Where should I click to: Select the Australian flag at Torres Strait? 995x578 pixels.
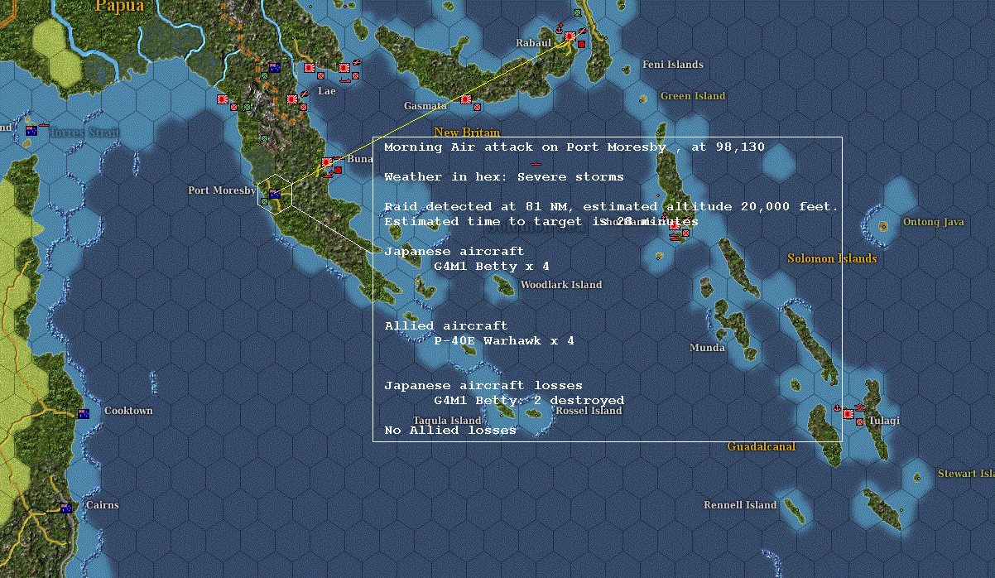(x=31, y=130)
